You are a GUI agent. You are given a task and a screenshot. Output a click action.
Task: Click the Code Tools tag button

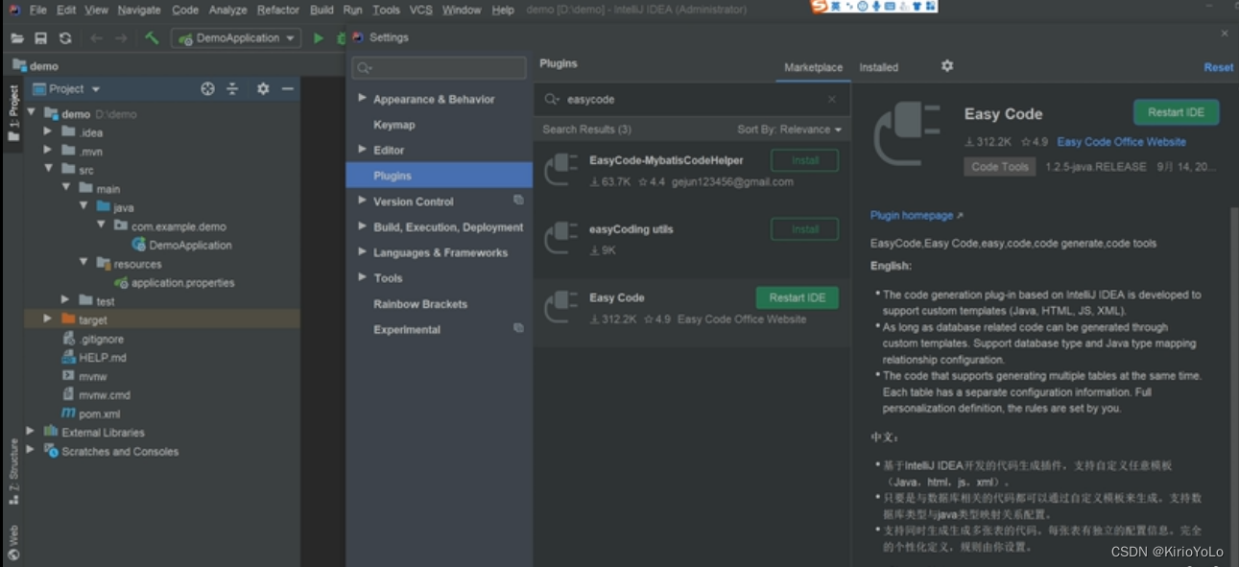[x=999, y=167]
